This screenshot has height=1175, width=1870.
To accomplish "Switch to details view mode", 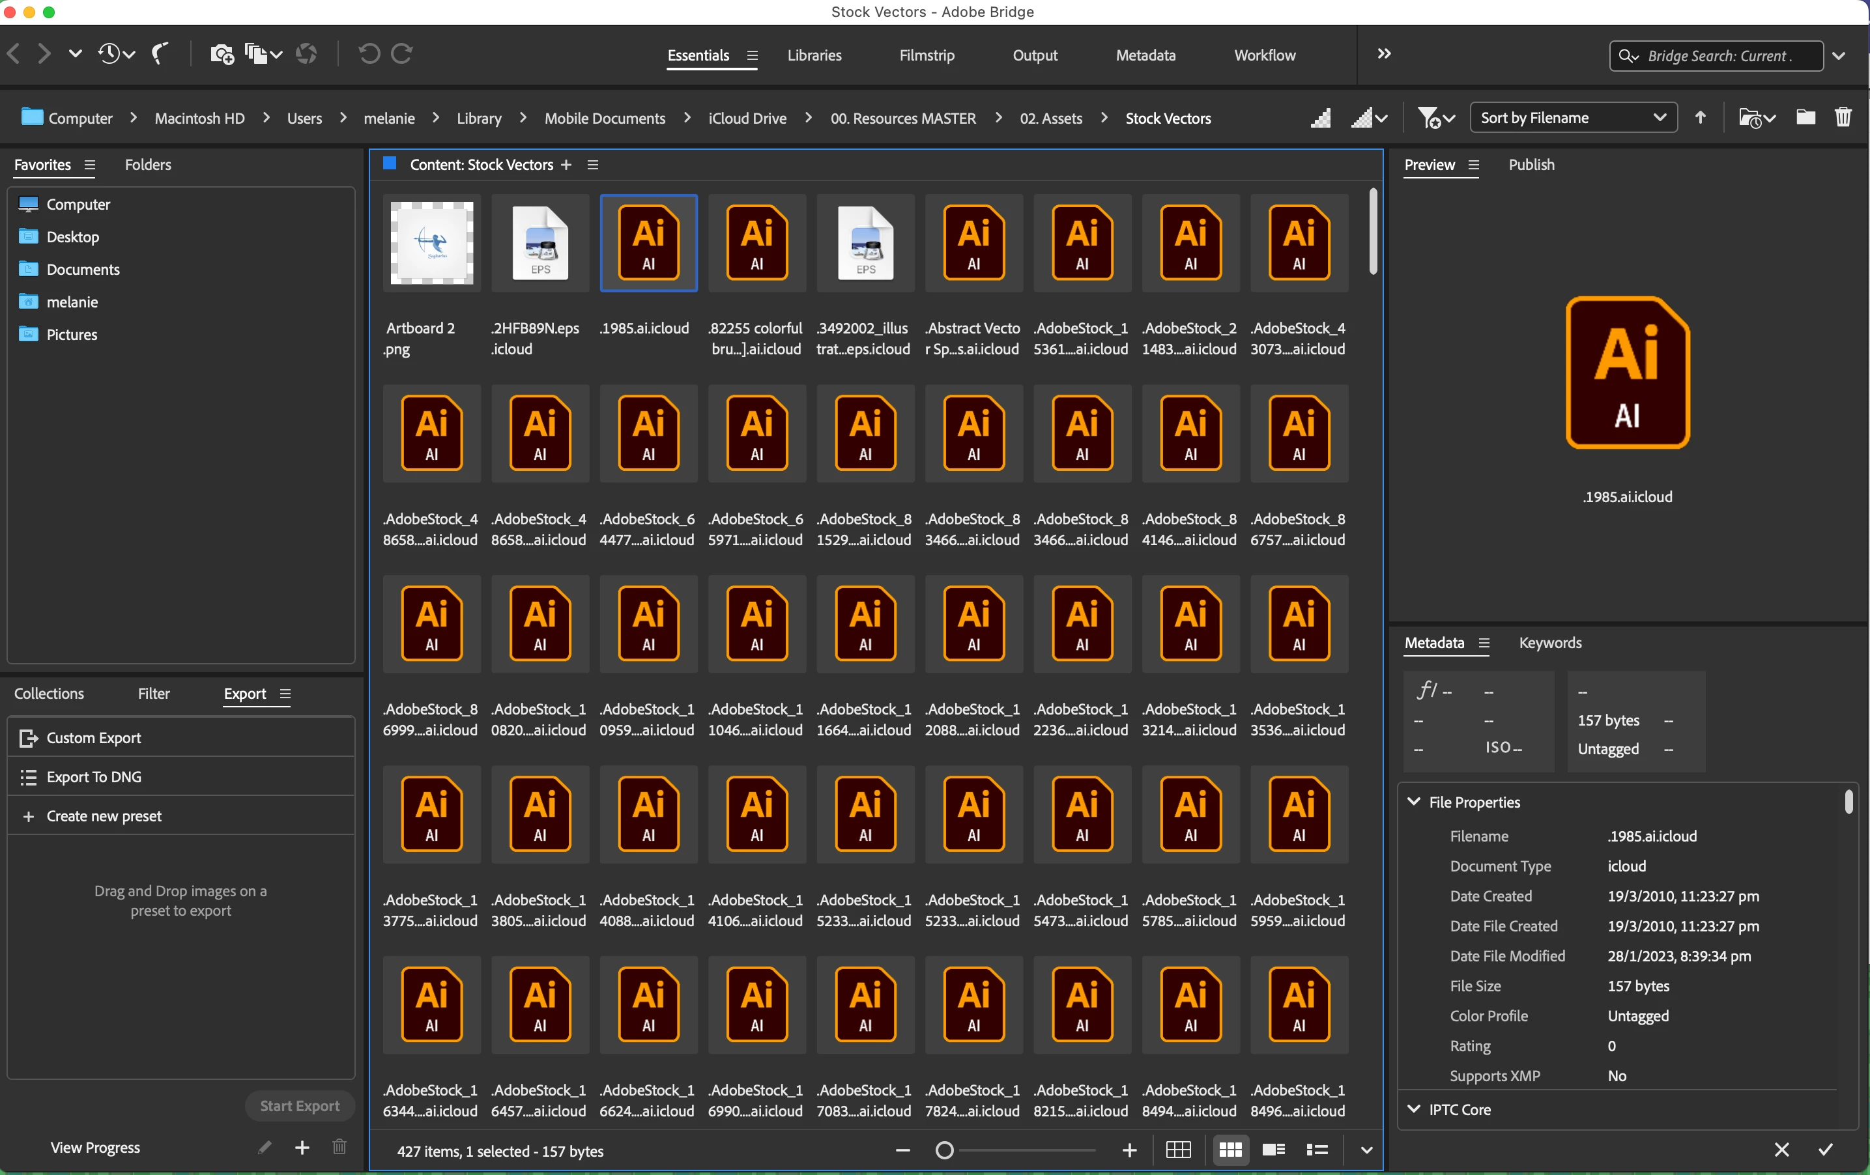I will (x=1274, y=1150).
